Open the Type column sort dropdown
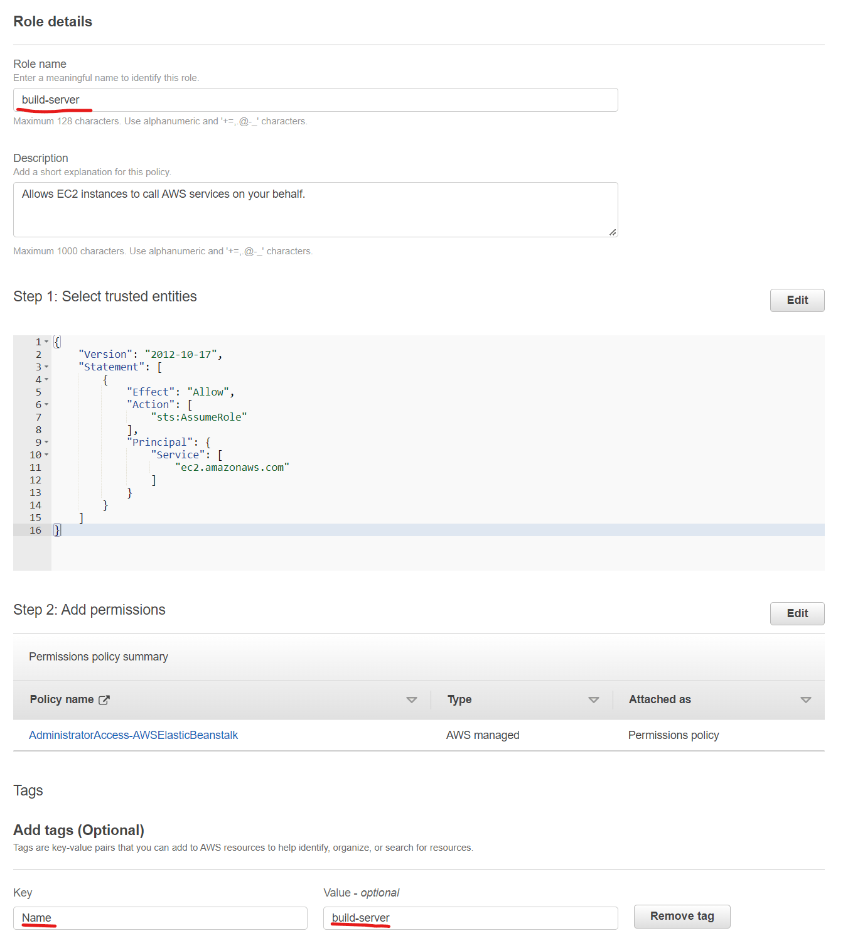The width and height of the screenshot is (843, 943). click(593, 699)
